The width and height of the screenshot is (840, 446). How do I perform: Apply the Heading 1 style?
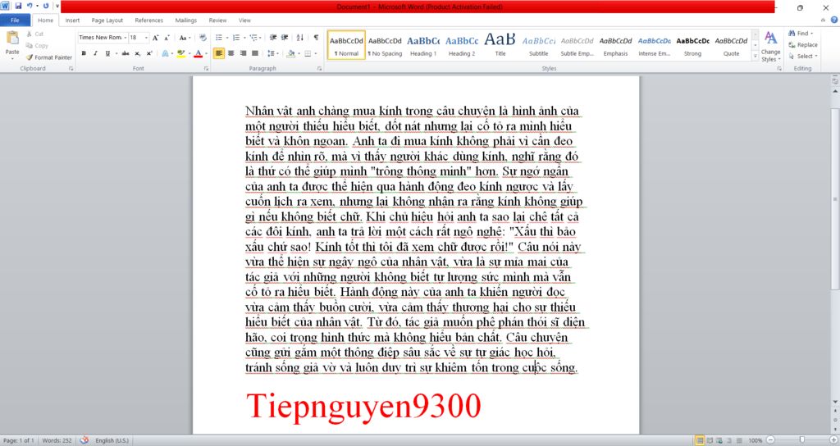tap(423, 44)
